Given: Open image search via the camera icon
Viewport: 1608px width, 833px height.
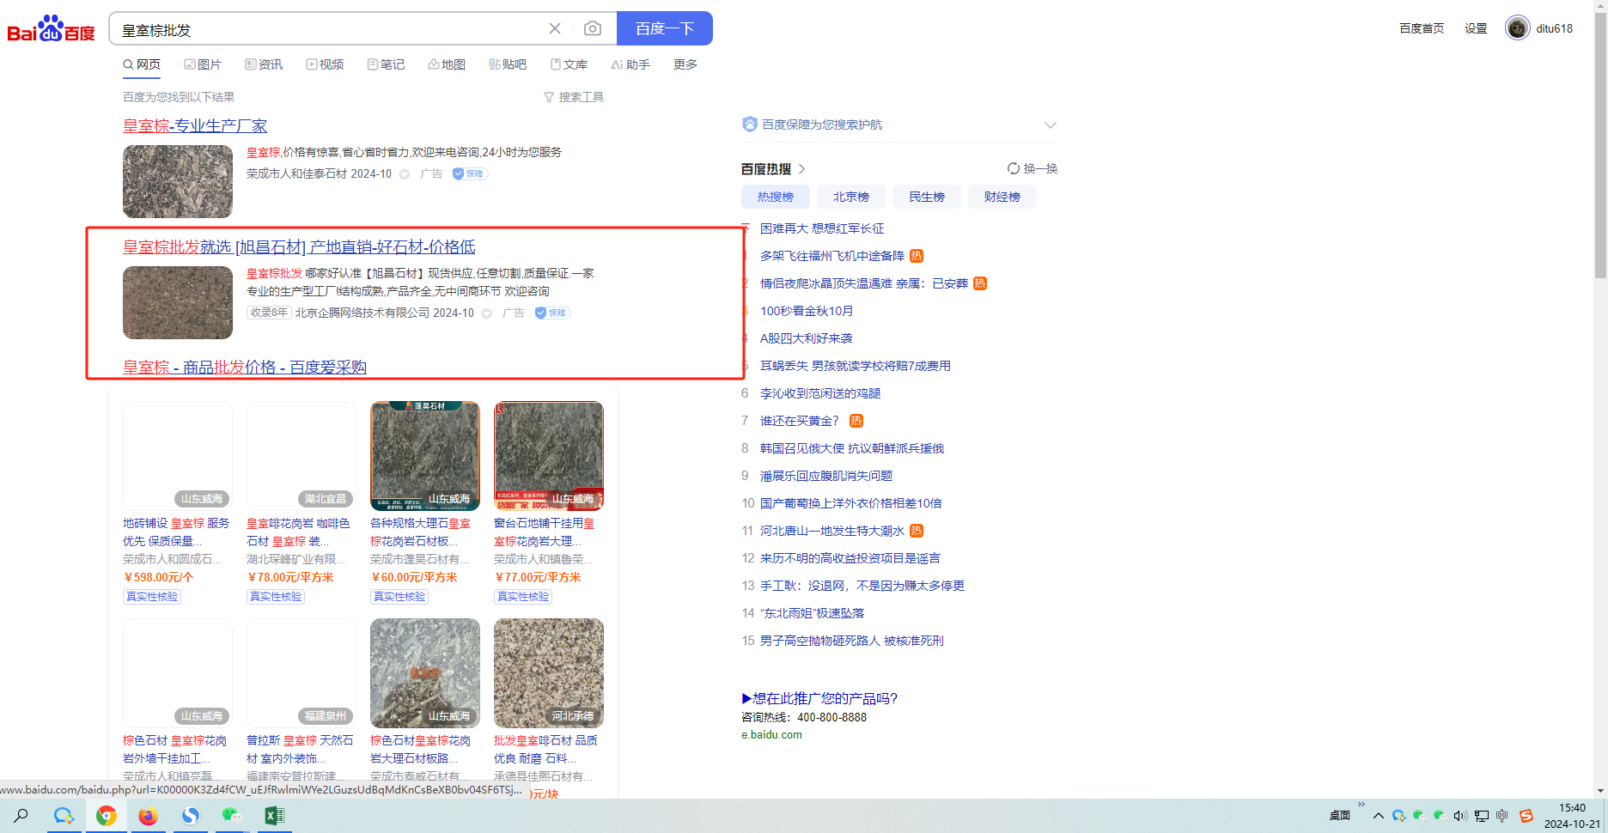Looking at the screenshot, I should [x=593, y=29].
